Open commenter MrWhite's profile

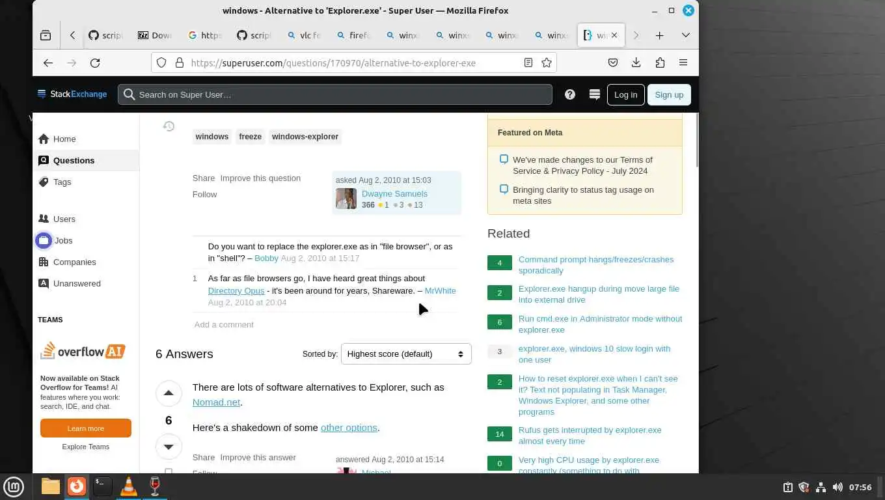[440, 290]
